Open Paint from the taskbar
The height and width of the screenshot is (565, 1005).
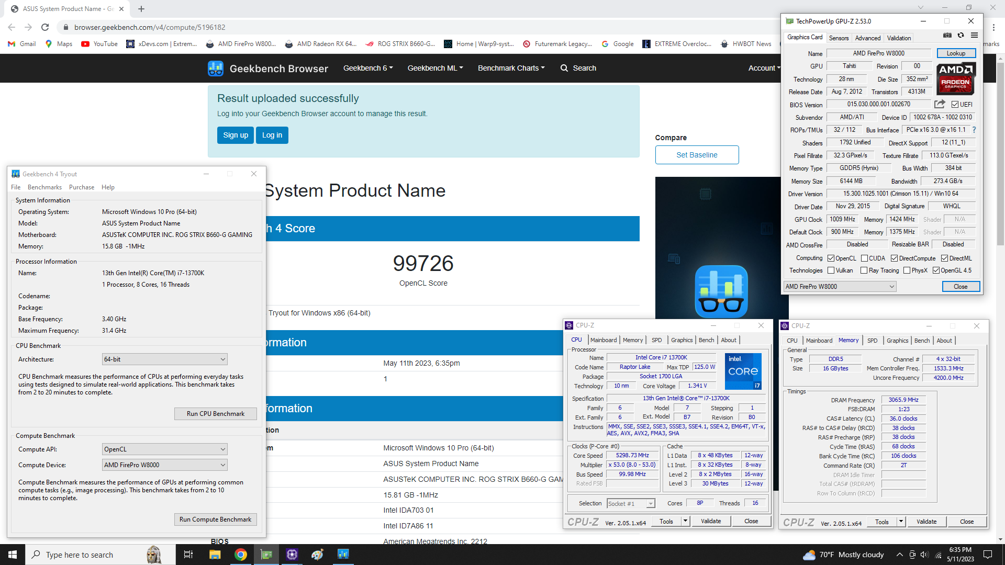(x=318, y=555)
